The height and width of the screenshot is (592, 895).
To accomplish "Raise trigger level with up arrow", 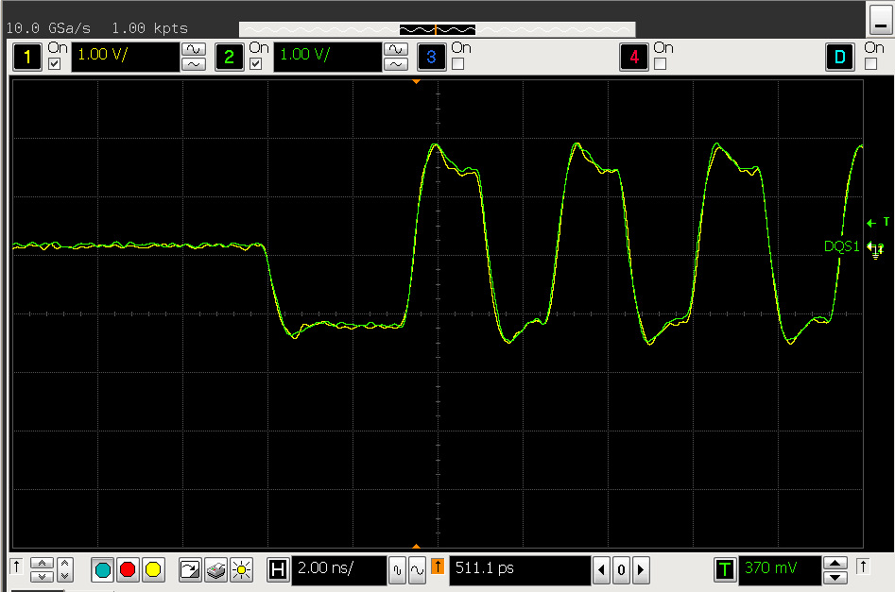I will 835,564.
